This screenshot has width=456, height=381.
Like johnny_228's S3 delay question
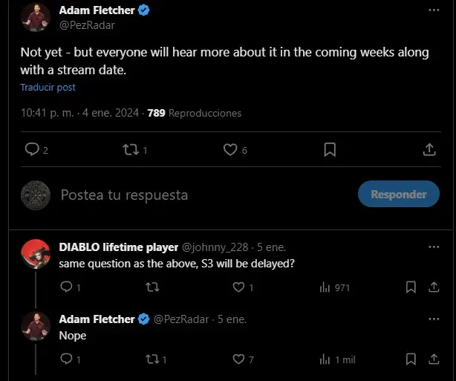238,287
